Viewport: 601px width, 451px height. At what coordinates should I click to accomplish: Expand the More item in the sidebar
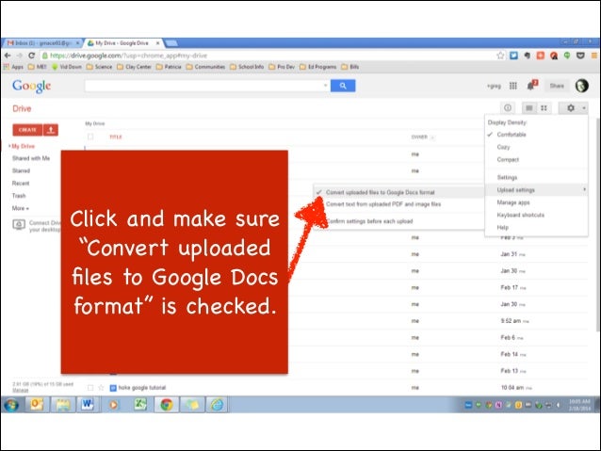pos(21,208)
